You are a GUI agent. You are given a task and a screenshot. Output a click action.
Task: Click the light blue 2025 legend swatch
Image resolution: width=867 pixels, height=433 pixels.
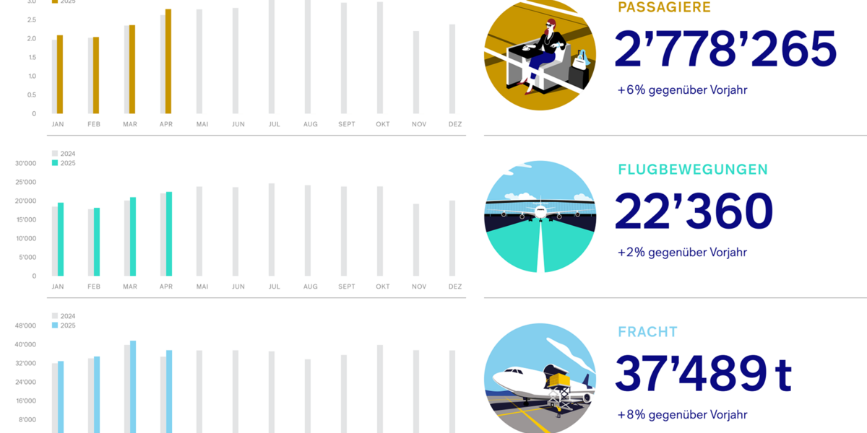pos(54,325)
